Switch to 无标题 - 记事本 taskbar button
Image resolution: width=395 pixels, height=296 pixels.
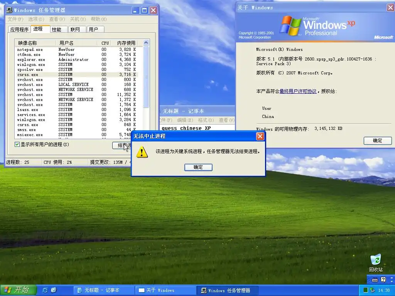tap(104, 290)
